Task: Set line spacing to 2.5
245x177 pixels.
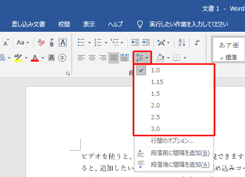Action: [174, 117]
